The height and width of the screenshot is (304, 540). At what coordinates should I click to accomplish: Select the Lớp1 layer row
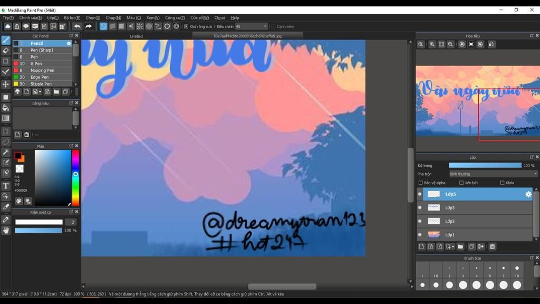[x=475, y=235]
